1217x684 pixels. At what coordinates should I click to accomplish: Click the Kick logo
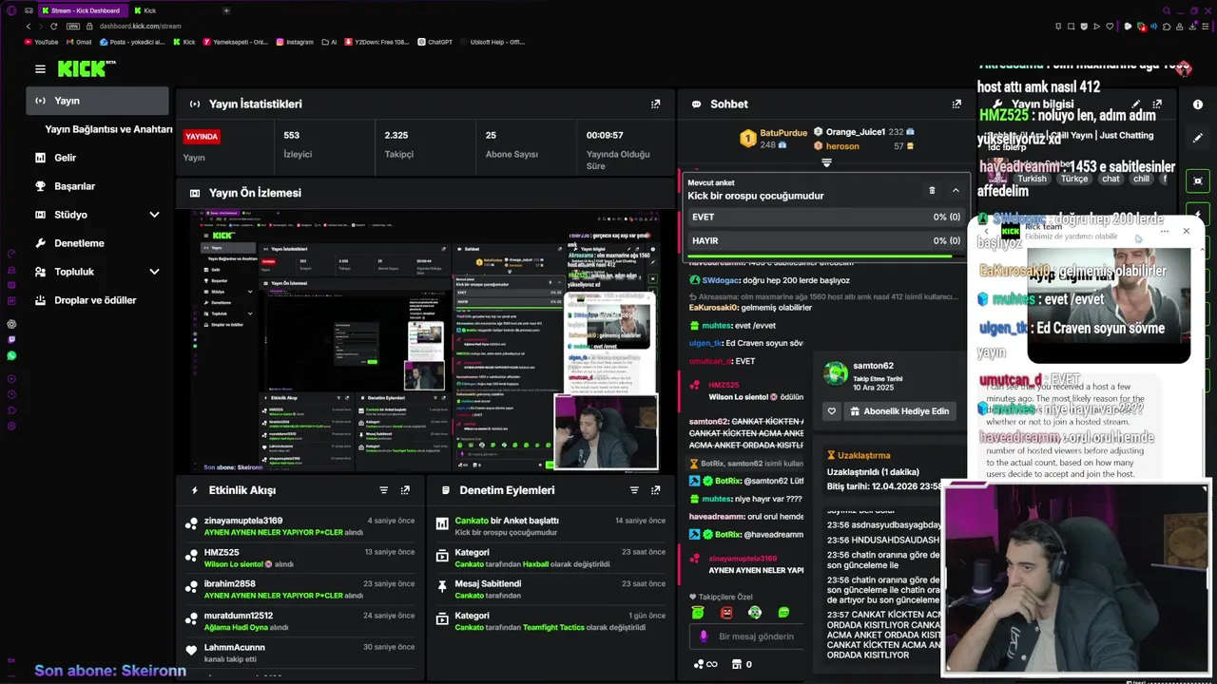point(85,68)
